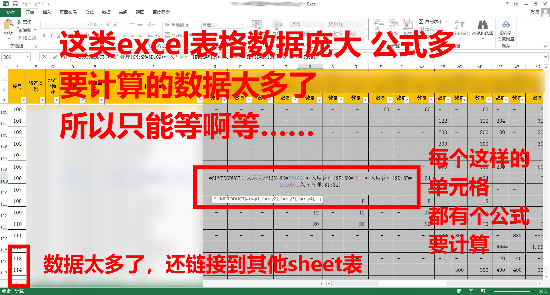The image size is (550, 295).
Task: Open the font size 14 dropdown
Action: (x=102, y=25)
